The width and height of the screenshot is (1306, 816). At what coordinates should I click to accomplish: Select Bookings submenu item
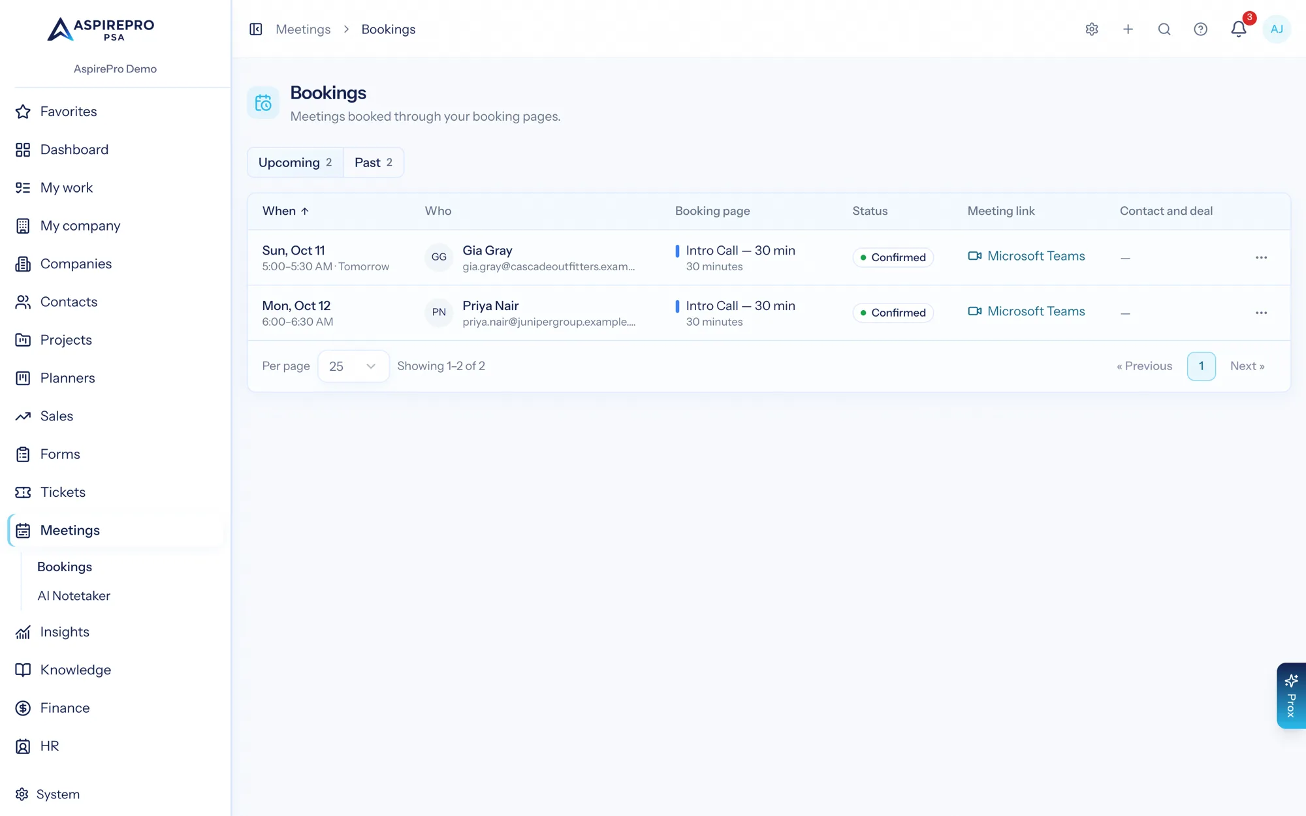tap(65, 567)
